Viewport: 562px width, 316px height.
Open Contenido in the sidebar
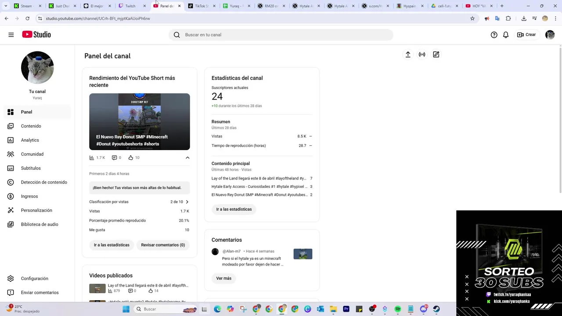(37, 126)
